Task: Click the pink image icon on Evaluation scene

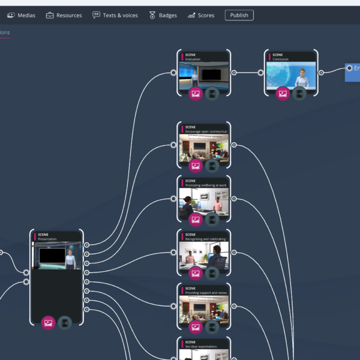Action: (x=195, y=93)
